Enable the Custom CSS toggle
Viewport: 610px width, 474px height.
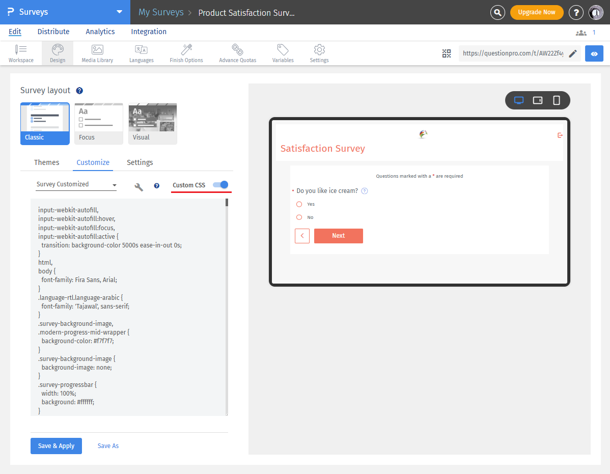click(219, 185)
